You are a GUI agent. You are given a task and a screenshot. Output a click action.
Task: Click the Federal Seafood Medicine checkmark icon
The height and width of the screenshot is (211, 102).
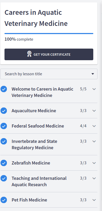4,126
